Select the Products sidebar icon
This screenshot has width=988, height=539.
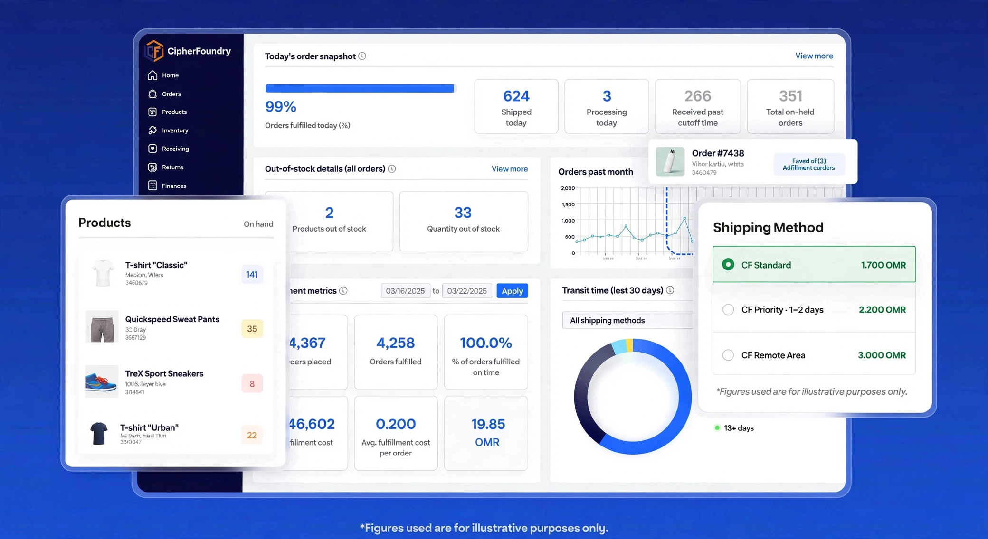(x=152, y=112)
